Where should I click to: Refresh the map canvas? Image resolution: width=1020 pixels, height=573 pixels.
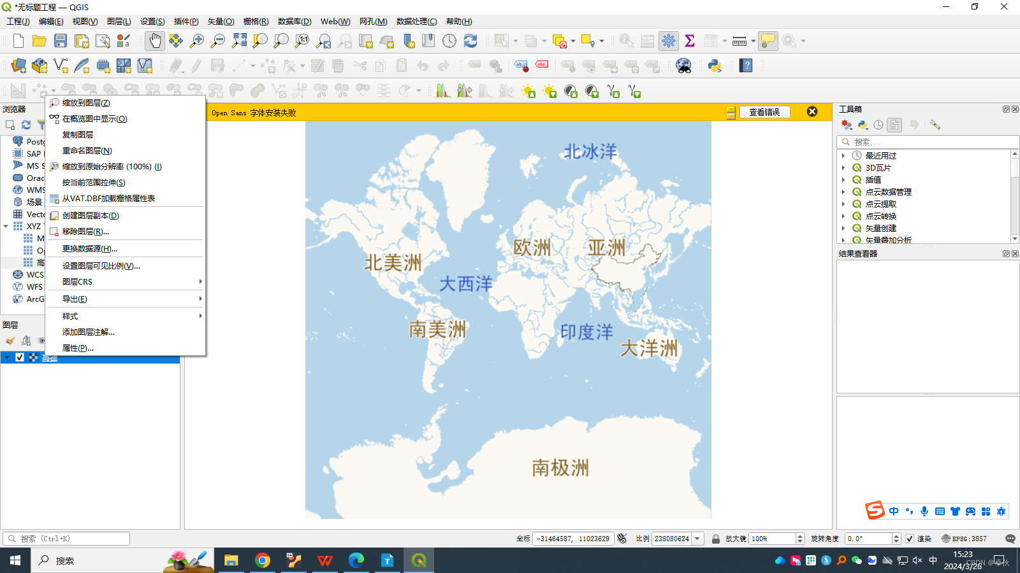tap(470, 41)
